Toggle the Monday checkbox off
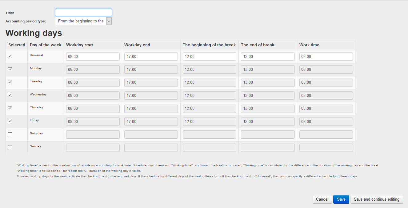Image resolution: width=408 pixels, height=208 pixels. 10,69
